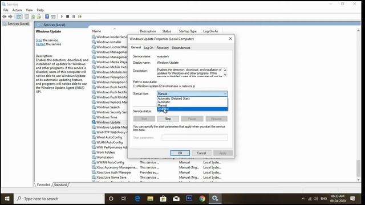Toggle the Show/Hide Action Pane toolbar icon
Screen dimensions: 365x205
pyautogui.click(x=53, y=17)
